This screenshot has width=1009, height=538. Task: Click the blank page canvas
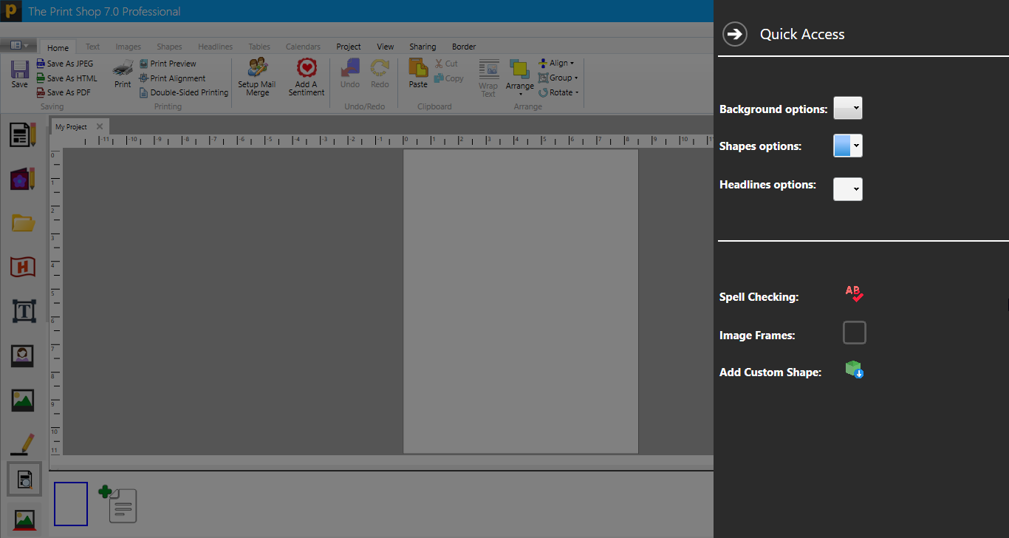click(x=521, y=301)
